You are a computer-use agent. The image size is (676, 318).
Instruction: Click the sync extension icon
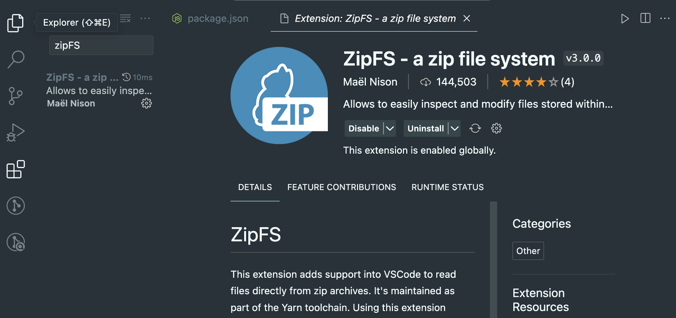coord(475,128)
